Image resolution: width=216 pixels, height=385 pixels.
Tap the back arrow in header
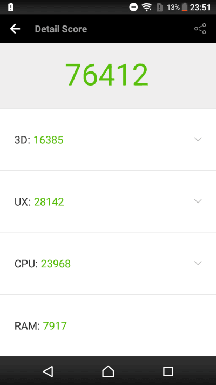tap(15, 29)
